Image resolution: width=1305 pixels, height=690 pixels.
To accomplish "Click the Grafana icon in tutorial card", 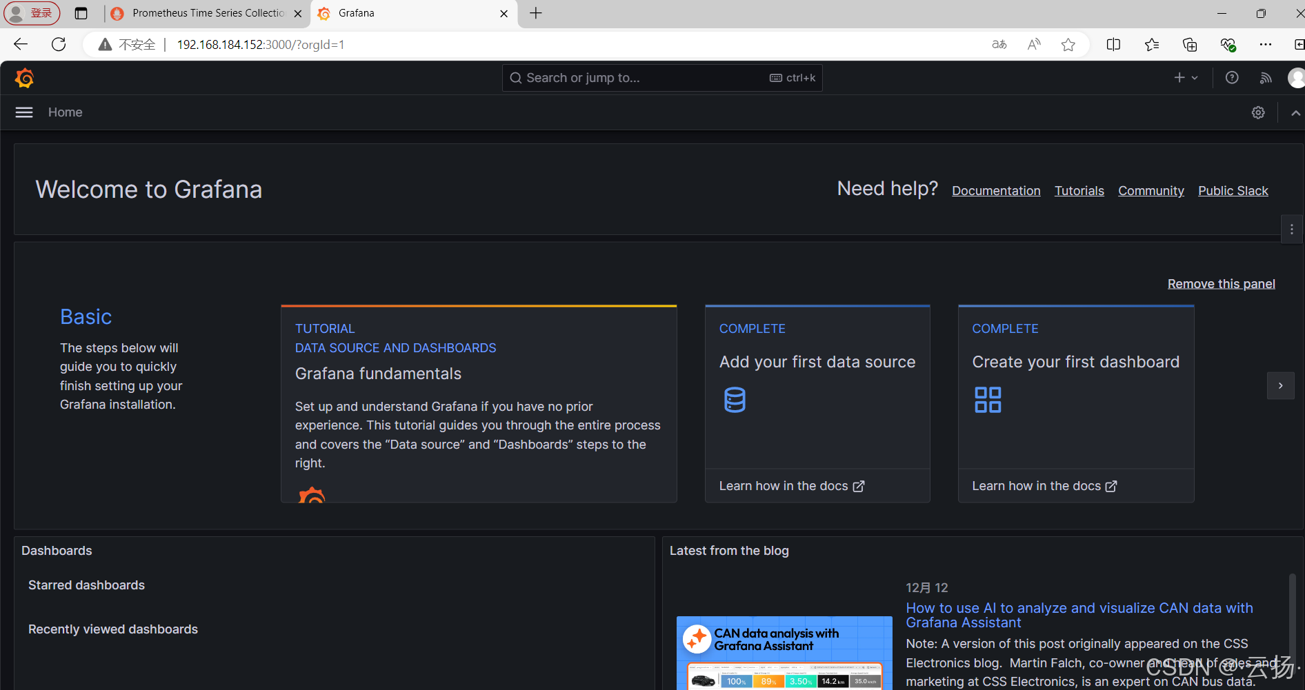I will click(x=312, y=494).
